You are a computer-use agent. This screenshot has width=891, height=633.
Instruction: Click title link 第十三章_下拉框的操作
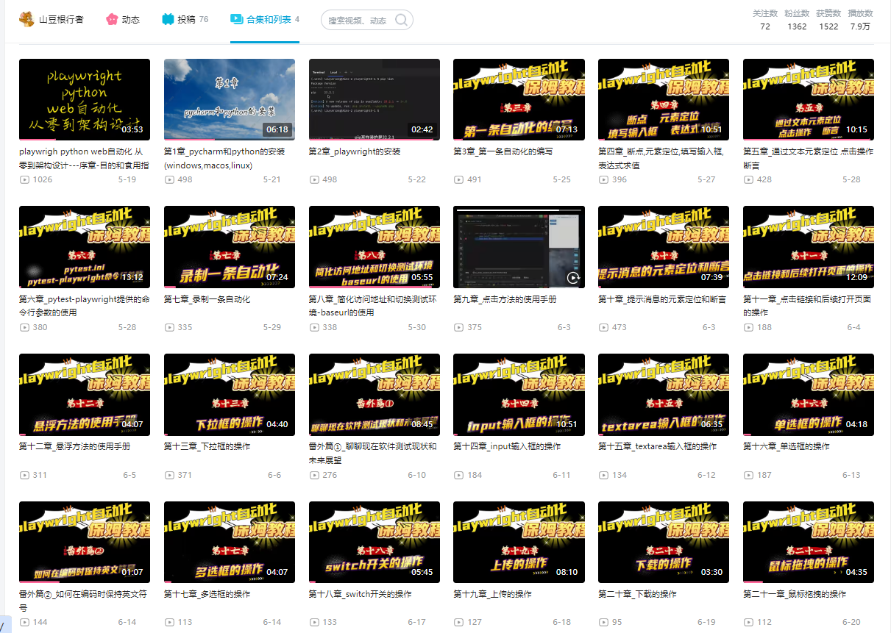[207, 446]
